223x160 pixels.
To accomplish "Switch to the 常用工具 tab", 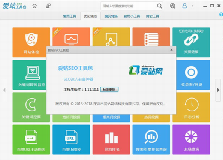I will coord(69,16).
